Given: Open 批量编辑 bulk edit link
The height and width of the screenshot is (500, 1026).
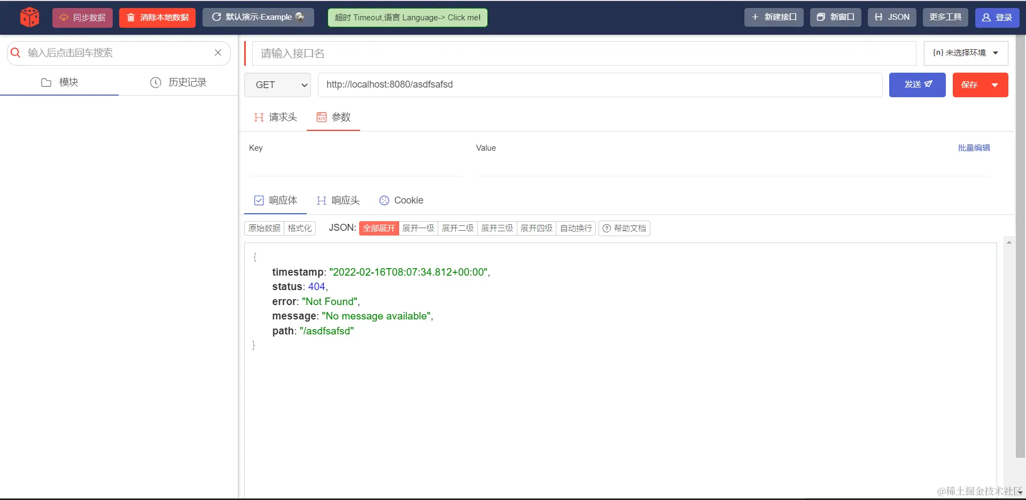Looking at the screenshot, I should pos(974,148).
